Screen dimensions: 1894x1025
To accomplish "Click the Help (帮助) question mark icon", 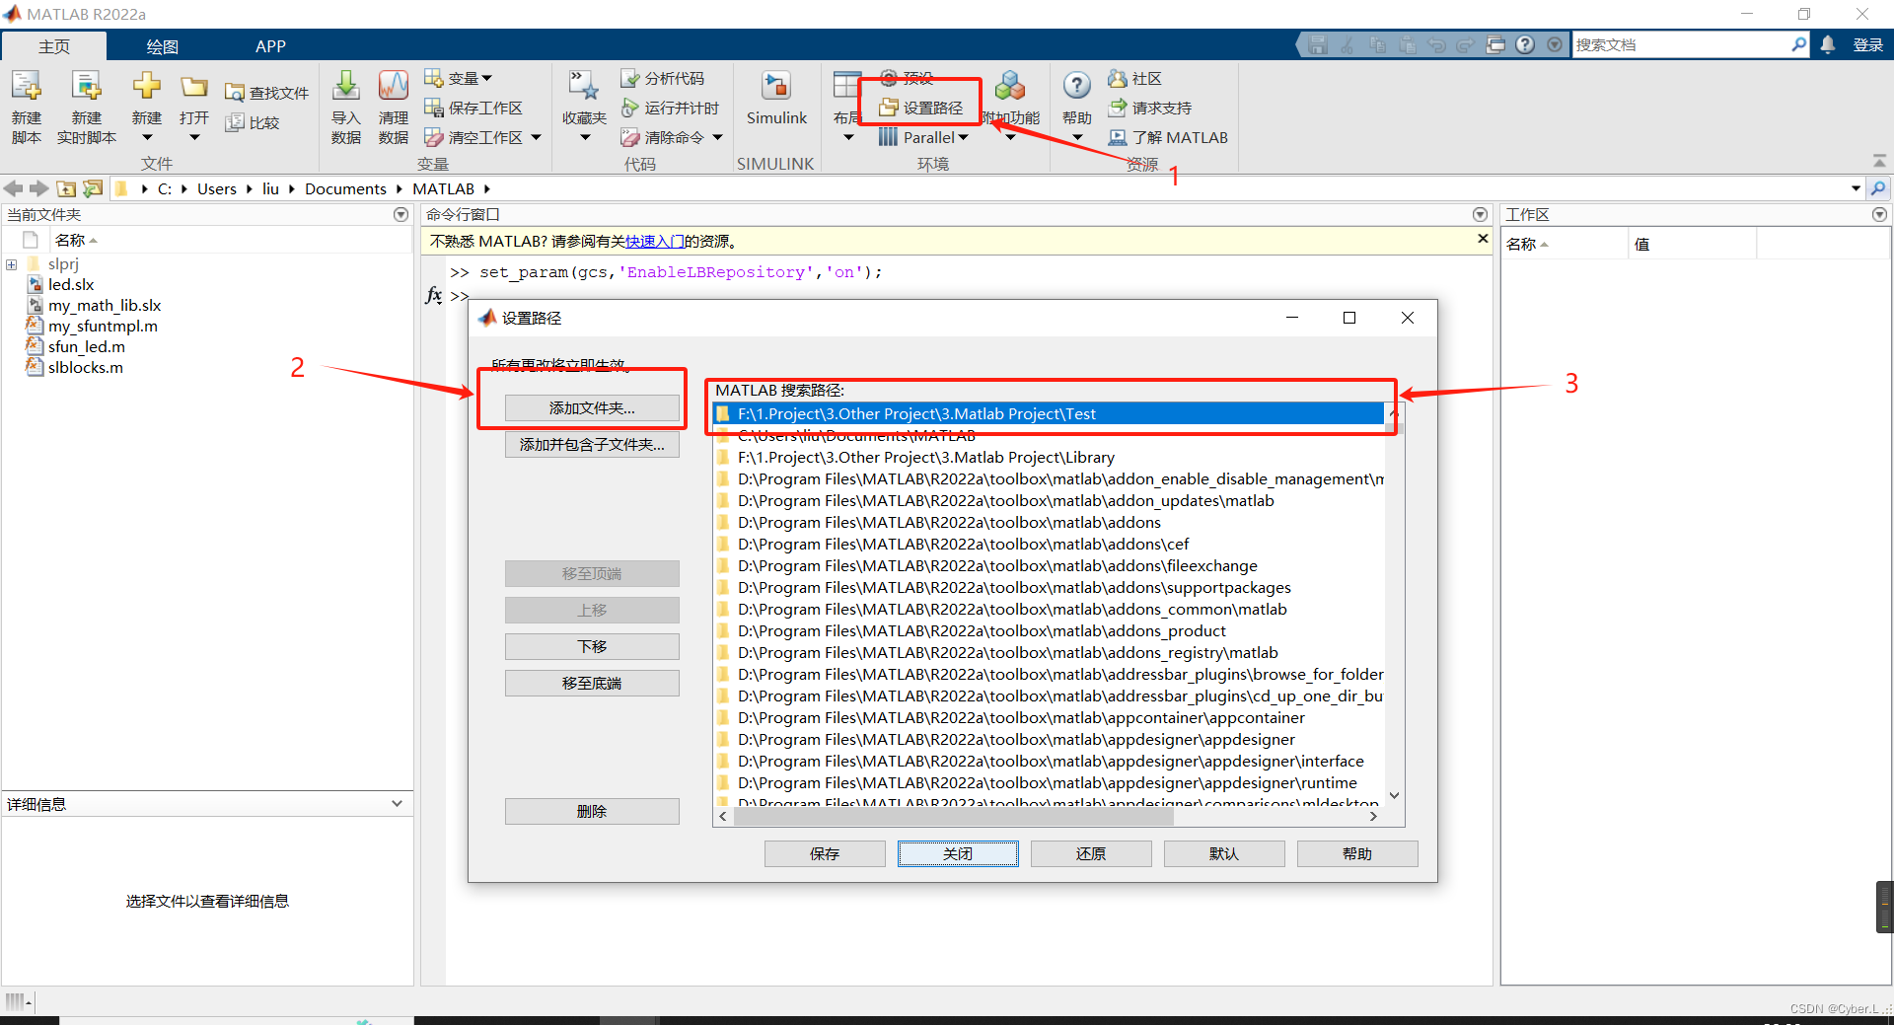I will [x=1077, y=87].
